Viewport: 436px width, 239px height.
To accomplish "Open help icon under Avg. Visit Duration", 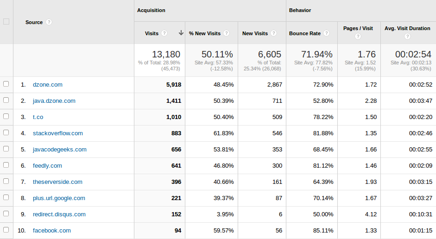I will point(407,37).
